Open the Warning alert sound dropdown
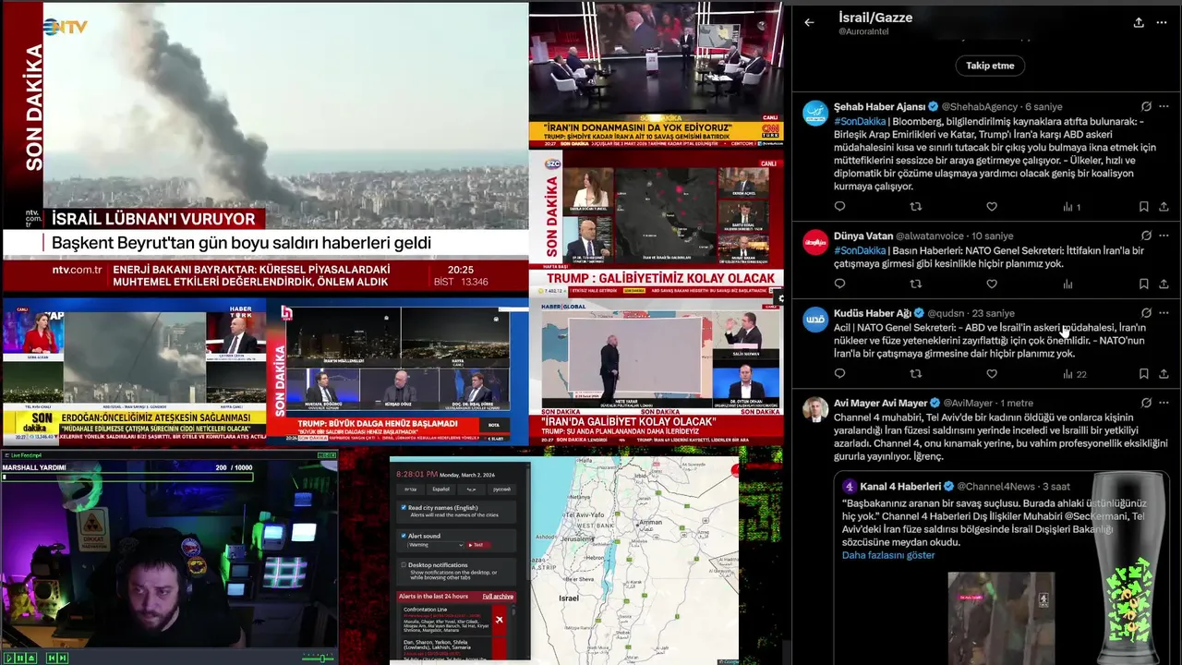Image resolution: width=1182 pixels, height=665 pixels. point(435,545)
